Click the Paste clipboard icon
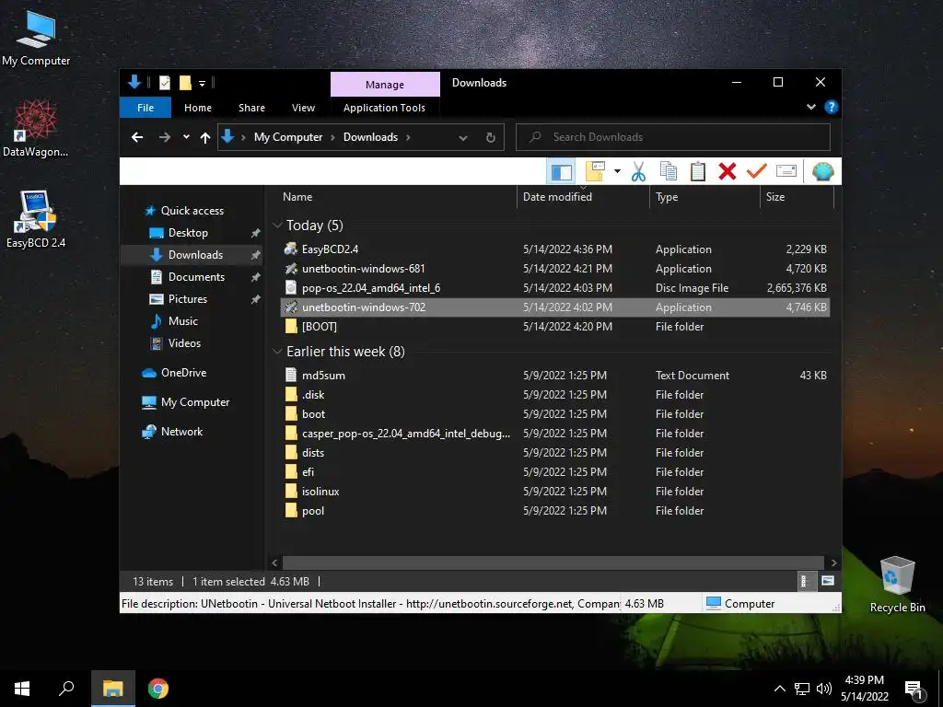Viewport: 943px width, 707px height. pyautogui.click(x=698, y=171)
